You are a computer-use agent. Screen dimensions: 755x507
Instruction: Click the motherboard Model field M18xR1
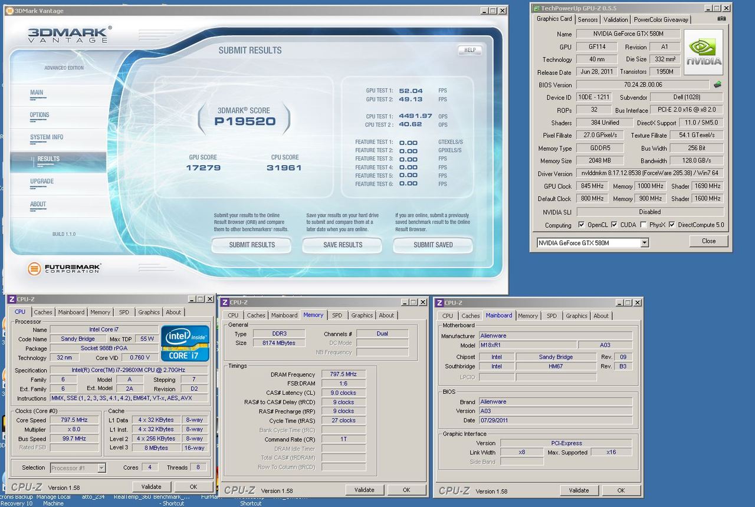pyautogui.click(x=527, y=345)
